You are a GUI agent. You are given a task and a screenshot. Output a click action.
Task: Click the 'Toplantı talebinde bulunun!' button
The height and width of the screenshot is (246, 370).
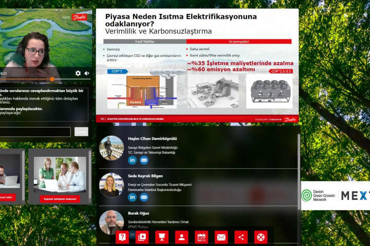(60, 199)
